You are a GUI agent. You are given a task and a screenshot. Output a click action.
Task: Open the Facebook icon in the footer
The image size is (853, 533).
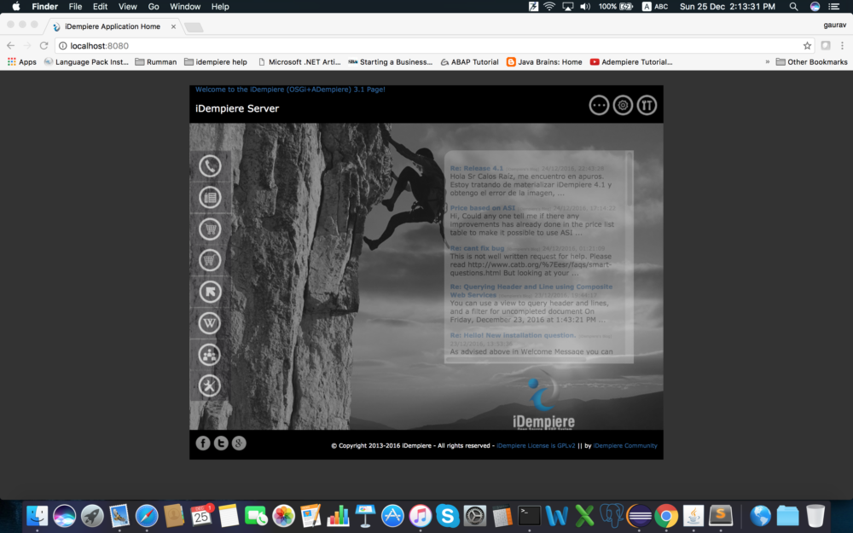tap(203, 443)
